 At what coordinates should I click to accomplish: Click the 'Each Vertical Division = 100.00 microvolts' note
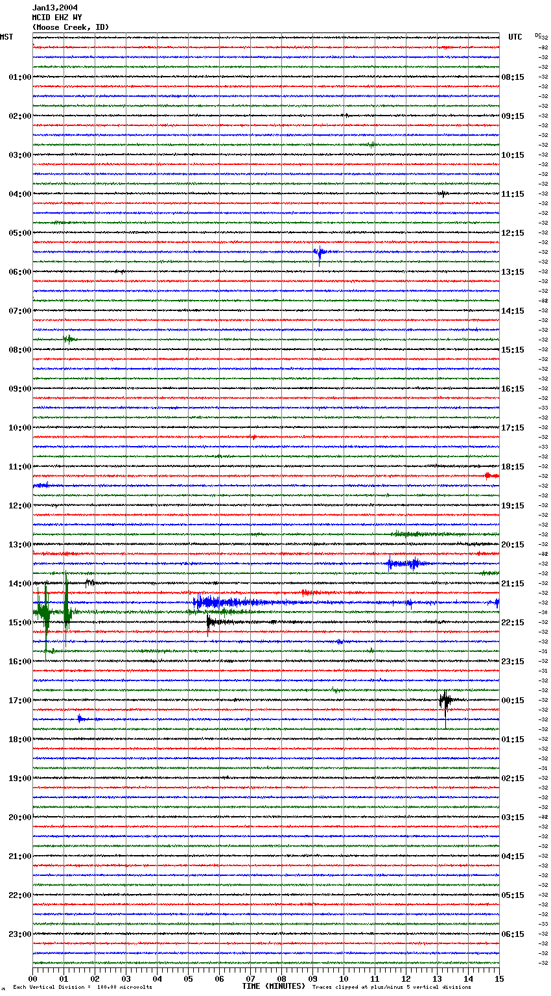(x=82, y=988)
